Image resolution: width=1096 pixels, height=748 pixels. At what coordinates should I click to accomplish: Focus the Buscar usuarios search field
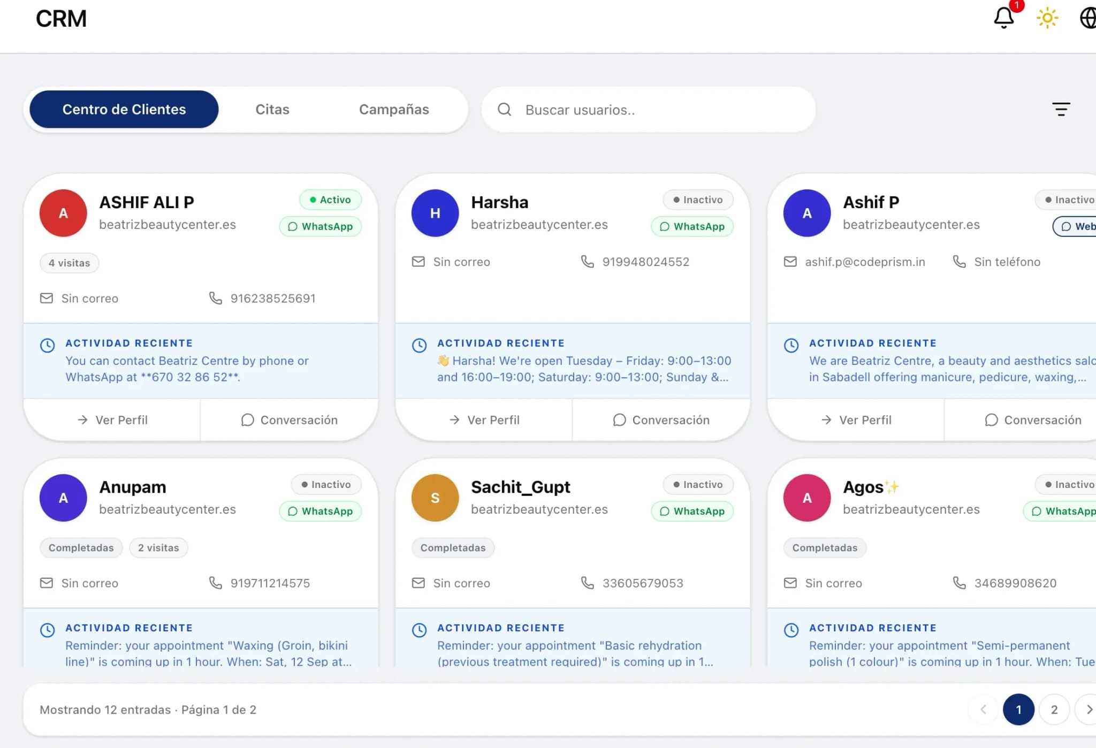[x=649, y=110]
